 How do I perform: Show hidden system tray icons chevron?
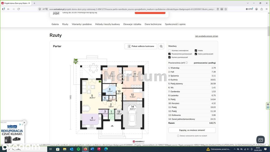point(235,149)
